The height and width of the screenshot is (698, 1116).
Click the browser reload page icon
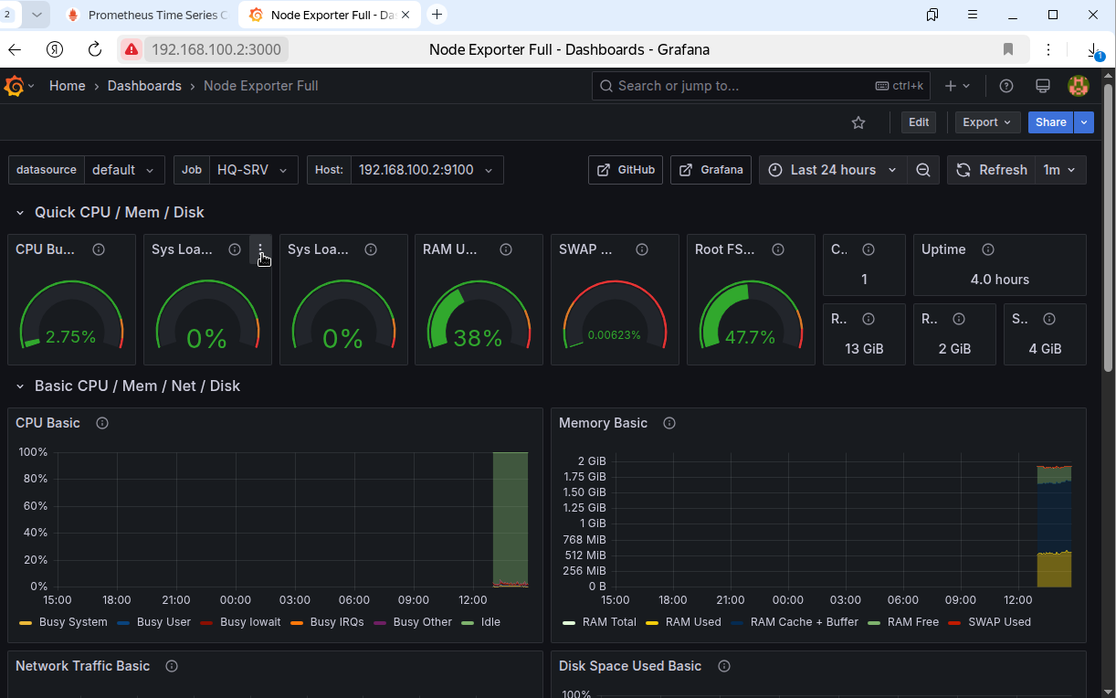[x=95, y=49]
